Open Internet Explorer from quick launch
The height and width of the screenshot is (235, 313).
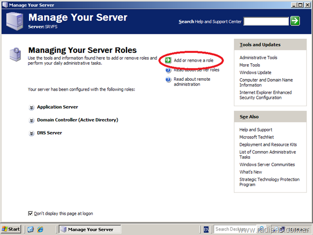(40, 229)
